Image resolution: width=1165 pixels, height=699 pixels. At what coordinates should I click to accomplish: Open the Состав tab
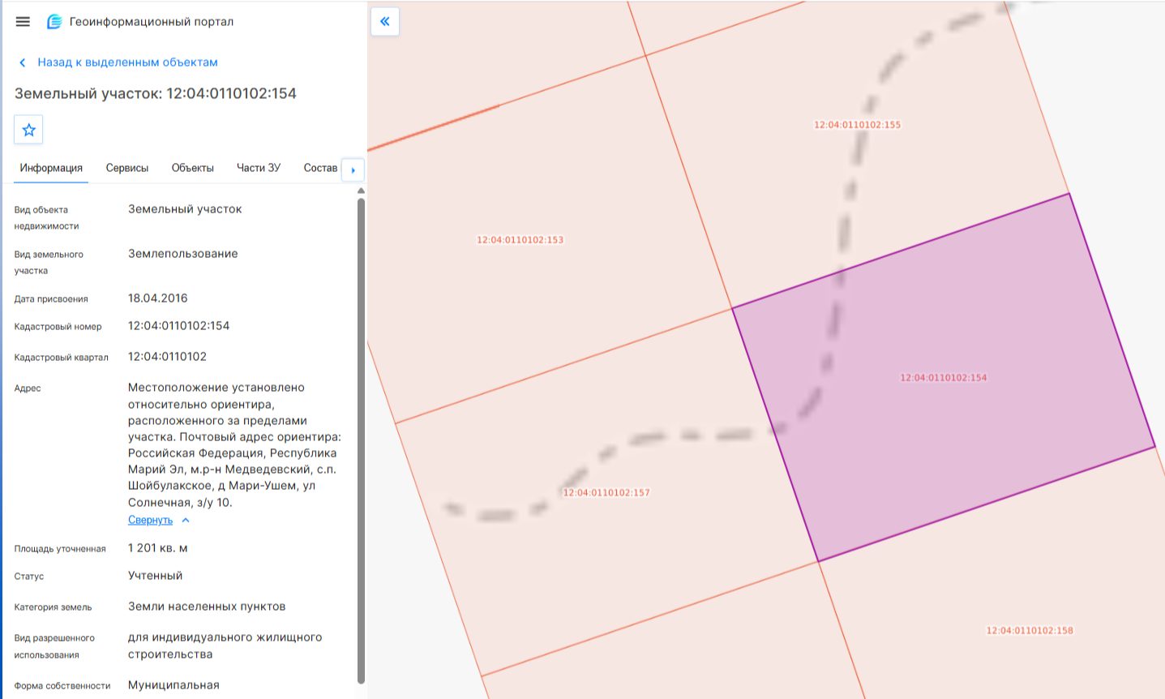tap(320, 168)
